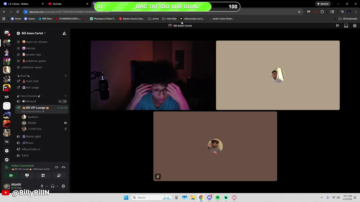This screenshot has height=202, width=360.
Task: Open the Home bookmark
Action: point(16,19)
